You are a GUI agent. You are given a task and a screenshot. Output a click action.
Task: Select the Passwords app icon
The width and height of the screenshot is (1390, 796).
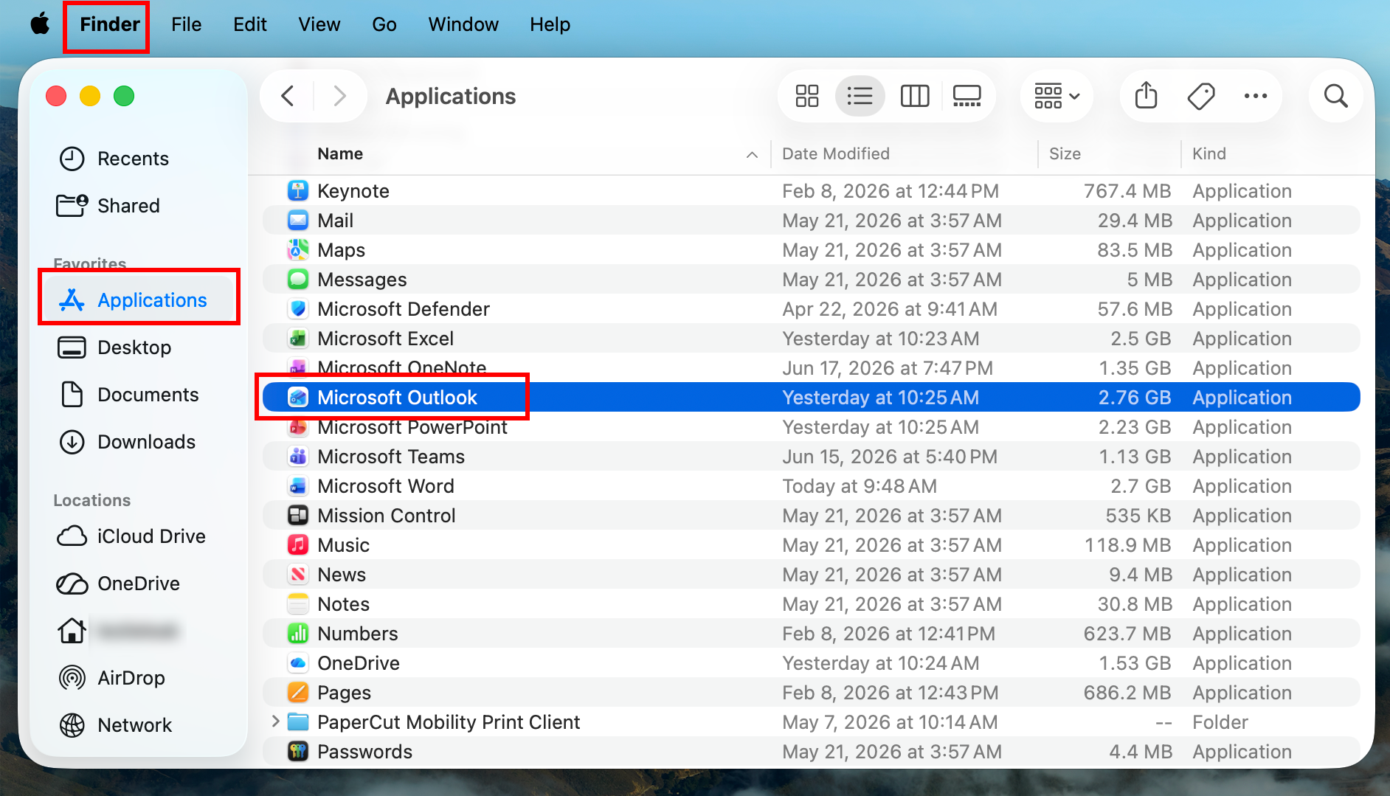[x=297, y=751]
